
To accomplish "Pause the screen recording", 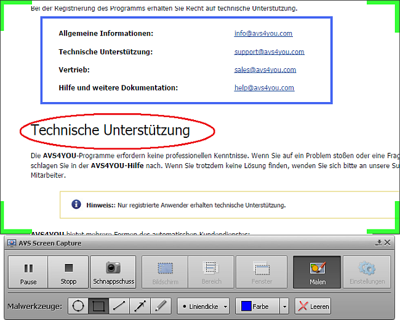I will tap(28, 272).
